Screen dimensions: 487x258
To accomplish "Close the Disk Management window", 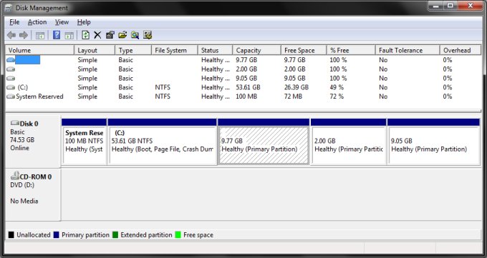I will (x=471, y=6).
